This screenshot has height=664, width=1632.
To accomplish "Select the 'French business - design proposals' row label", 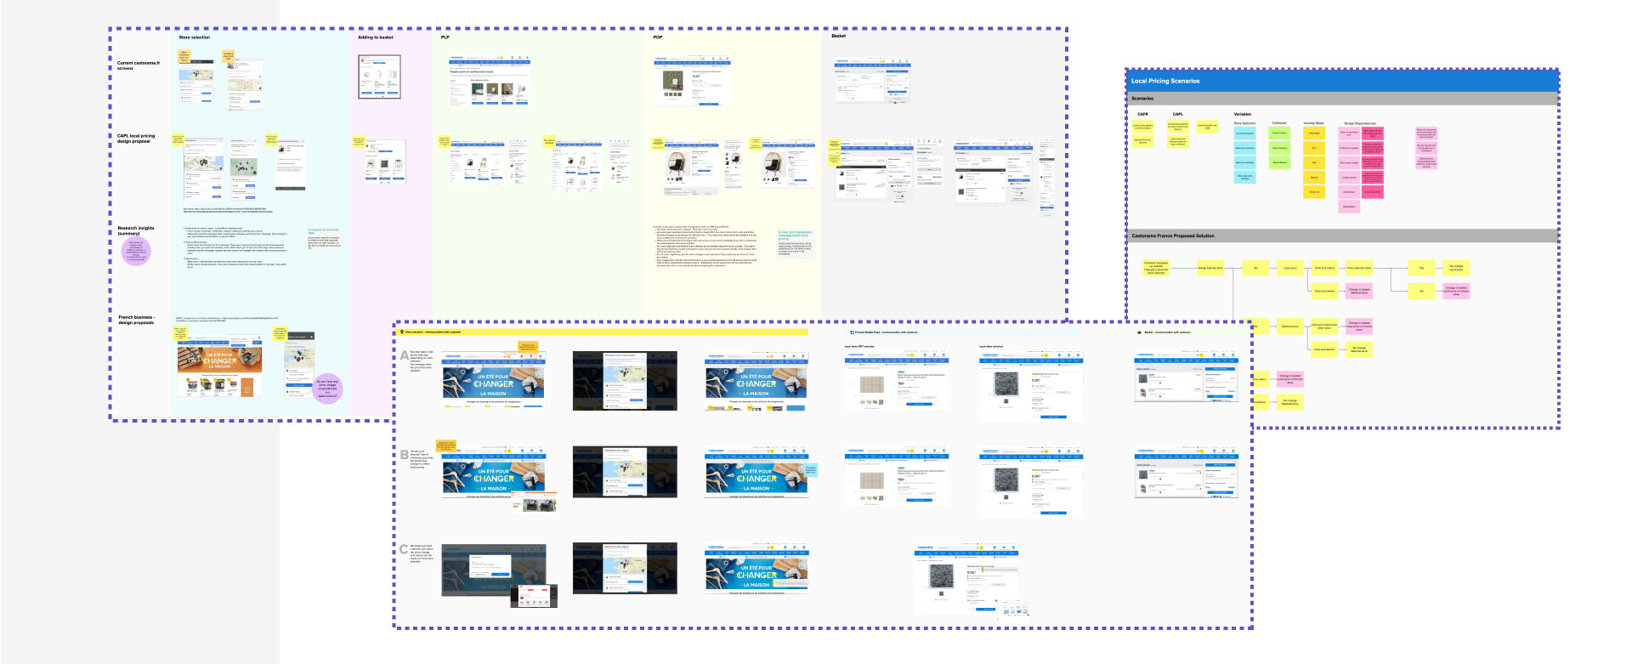I will [x=136, y=320].
